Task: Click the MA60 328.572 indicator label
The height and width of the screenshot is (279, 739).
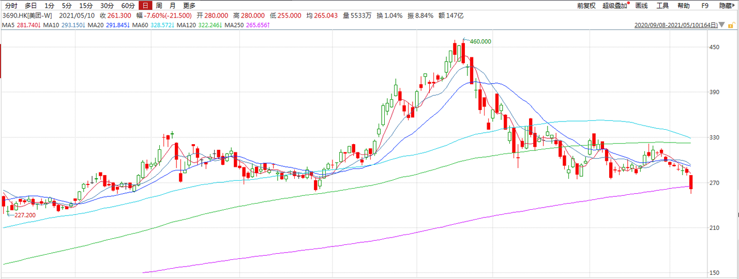Action: [154, 25]
